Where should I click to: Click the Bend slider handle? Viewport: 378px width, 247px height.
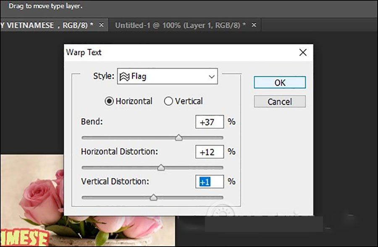(x=178, y=138)
